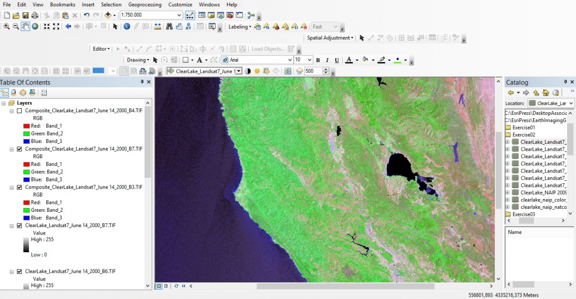Select the Zoom Out tool
Screen dimensions: 576x299
click(16, 27)
